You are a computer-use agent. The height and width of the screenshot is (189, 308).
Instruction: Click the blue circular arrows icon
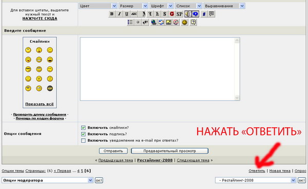(x=161, y=22)
